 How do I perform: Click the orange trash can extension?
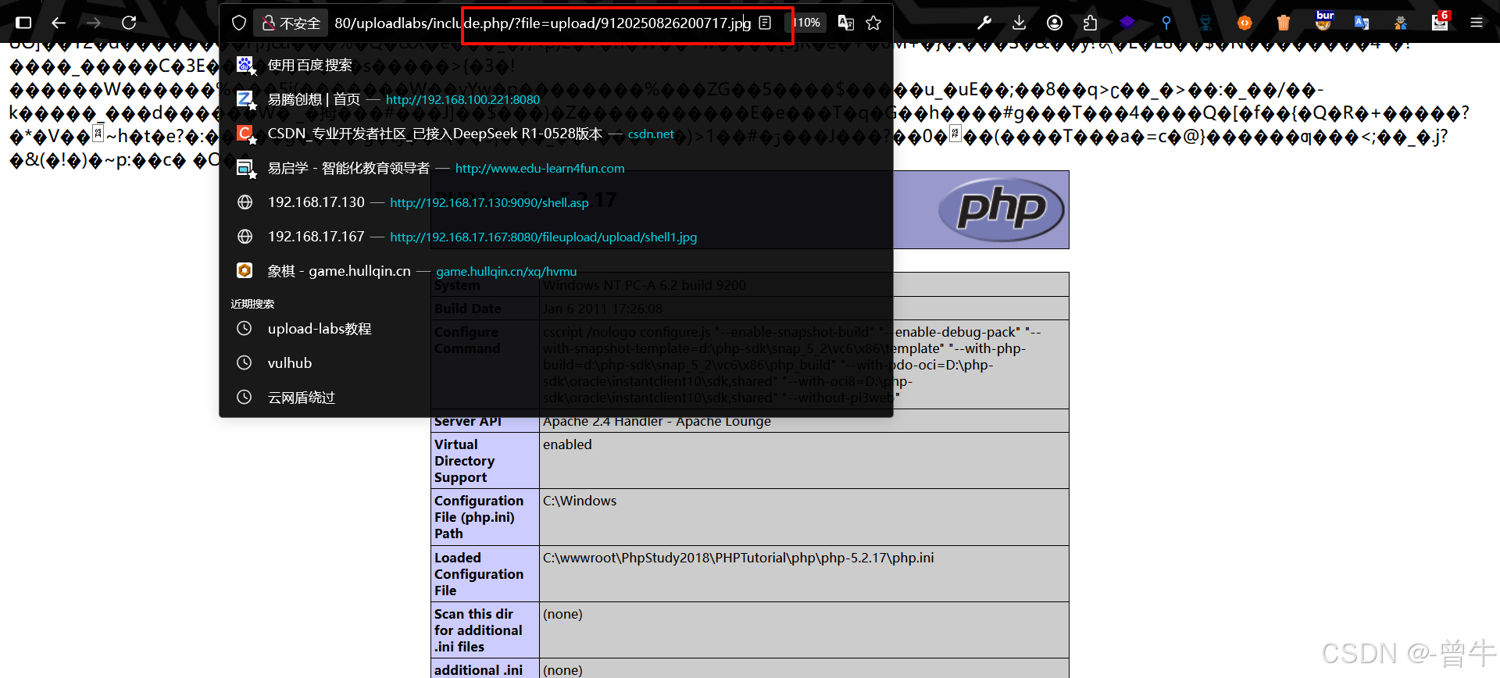[1284, 23]
